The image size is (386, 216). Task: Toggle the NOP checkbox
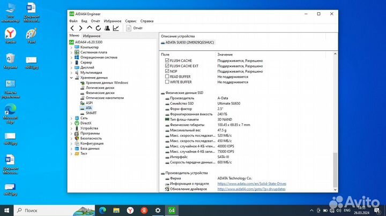(x=167, y=71)
